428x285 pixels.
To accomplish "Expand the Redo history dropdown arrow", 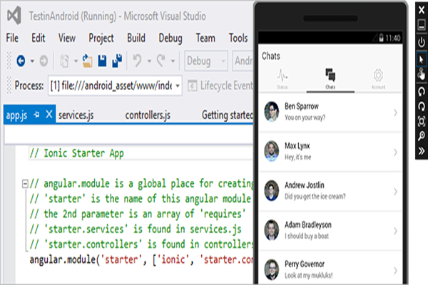I will click(x=173, y=61).
